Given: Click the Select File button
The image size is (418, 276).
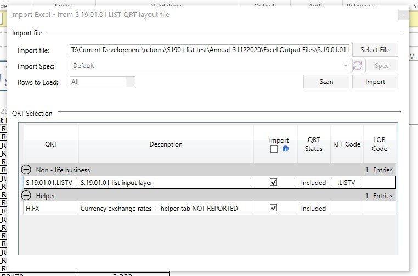Looking at the screenshot, I should tap(375, 49).
